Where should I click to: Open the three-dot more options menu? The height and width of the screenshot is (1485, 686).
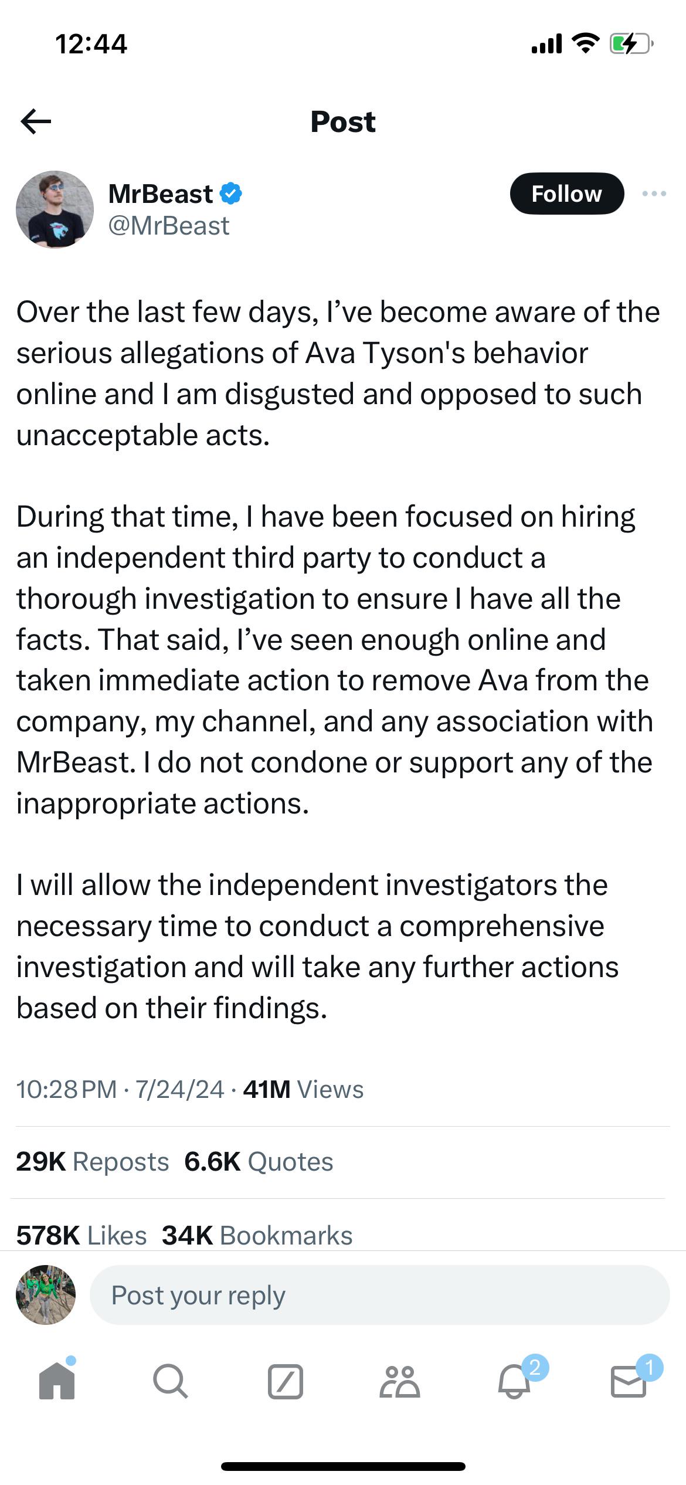(654, 194)
